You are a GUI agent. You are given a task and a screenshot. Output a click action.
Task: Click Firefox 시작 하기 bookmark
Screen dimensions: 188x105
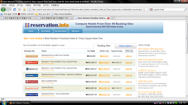[x=26, y=14]
